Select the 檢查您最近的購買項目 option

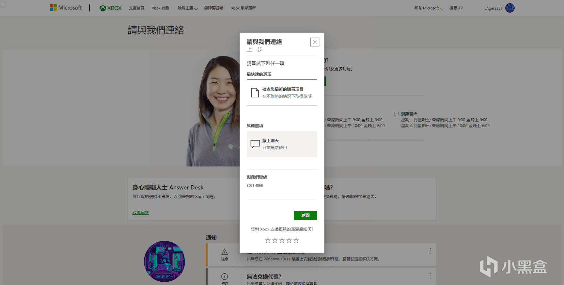coord(282,92)
